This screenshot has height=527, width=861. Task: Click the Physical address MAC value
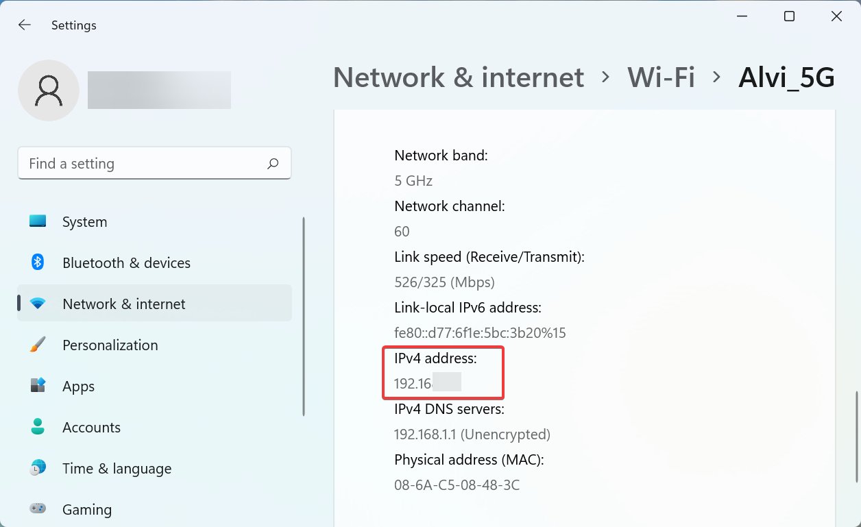(x=457, y=485)
